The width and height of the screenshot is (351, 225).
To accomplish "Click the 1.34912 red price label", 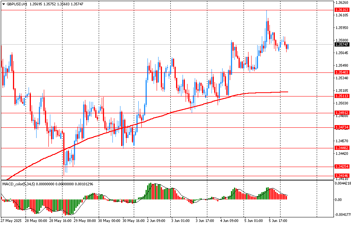I will pos(342,113).
